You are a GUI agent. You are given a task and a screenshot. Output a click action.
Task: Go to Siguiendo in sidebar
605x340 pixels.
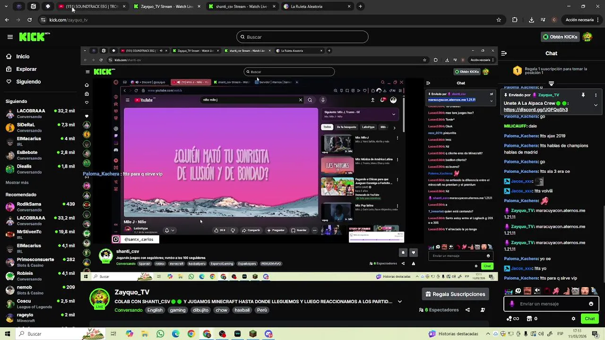[x=28, y=82]
